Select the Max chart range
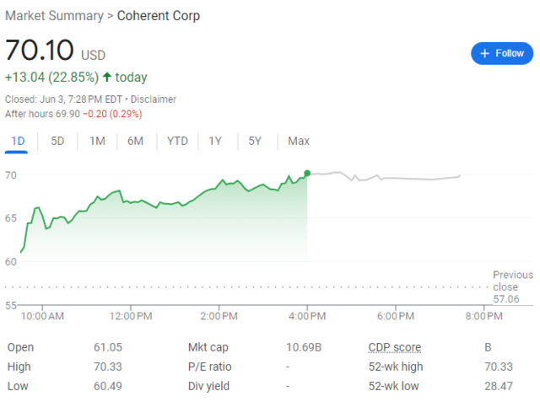The width and height of the screenshot is (540, 407). 299,141
